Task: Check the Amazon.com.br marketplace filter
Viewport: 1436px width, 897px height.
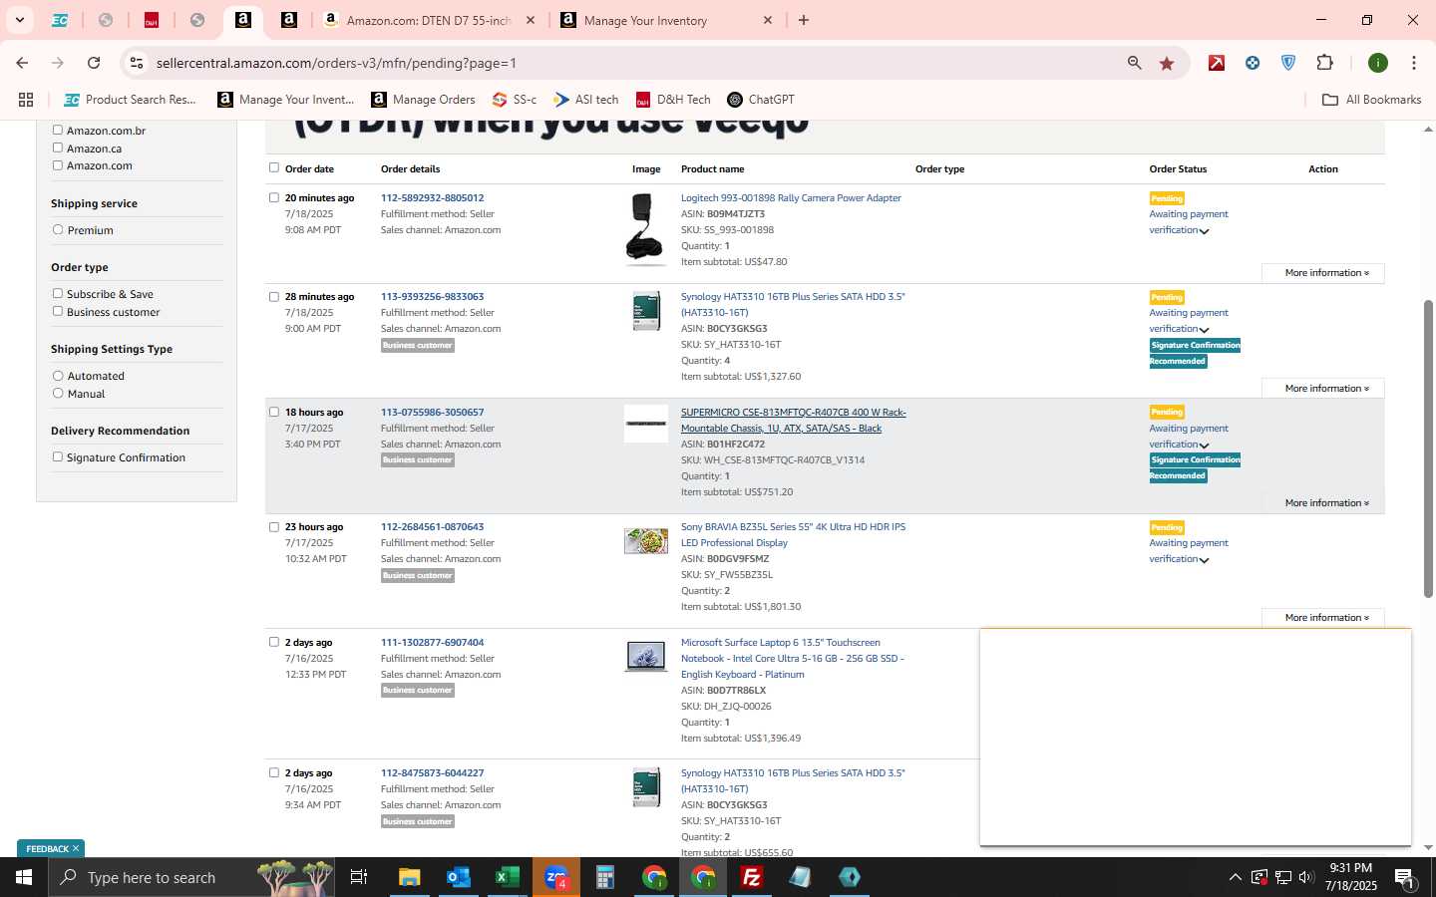Action: coord(57,130)
